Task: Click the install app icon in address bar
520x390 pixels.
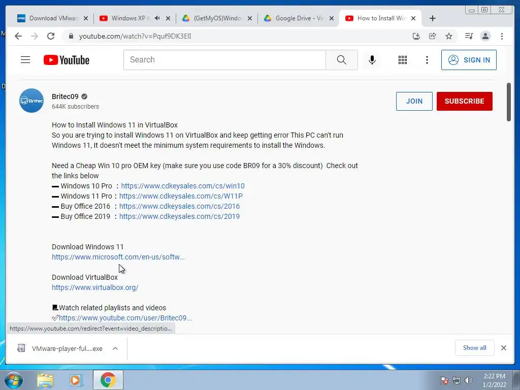Action: (416, 36)
